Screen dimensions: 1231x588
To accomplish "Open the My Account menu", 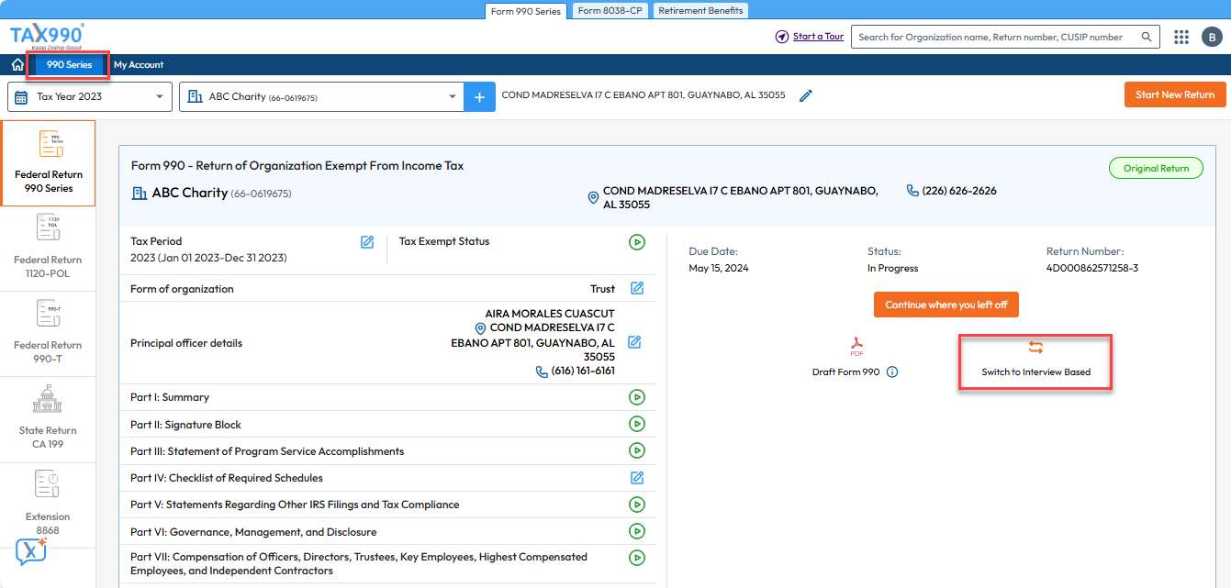I will tap(139, 65).
